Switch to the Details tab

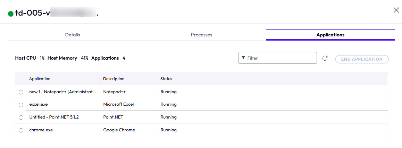[x=73, y=35]
